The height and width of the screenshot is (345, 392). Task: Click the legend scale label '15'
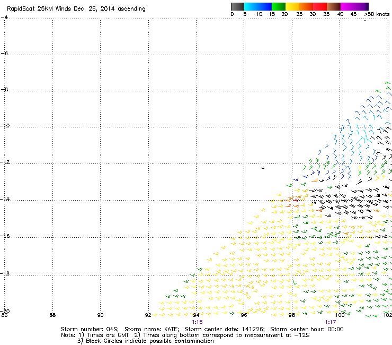(272, 14)
